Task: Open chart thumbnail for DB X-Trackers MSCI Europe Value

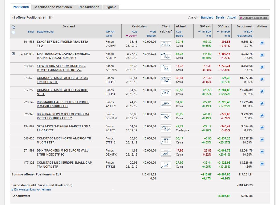Action: click(x=166, y=153)
